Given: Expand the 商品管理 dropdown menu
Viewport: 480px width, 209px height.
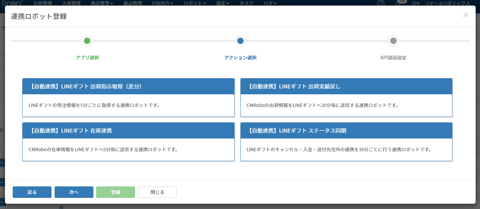Looking at the screenshot, I should coord(102,3).
